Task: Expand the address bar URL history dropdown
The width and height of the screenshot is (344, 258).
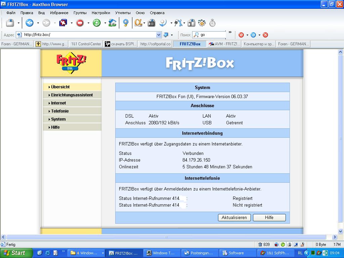Action: click(x=159, y=35)
